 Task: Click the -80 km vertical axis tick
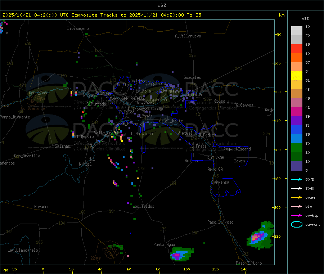click(x=278, y=34)
